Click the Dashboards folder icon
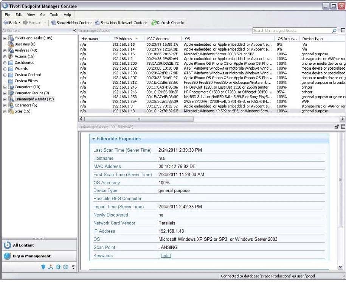346x282 pixels. click(11, 63)
